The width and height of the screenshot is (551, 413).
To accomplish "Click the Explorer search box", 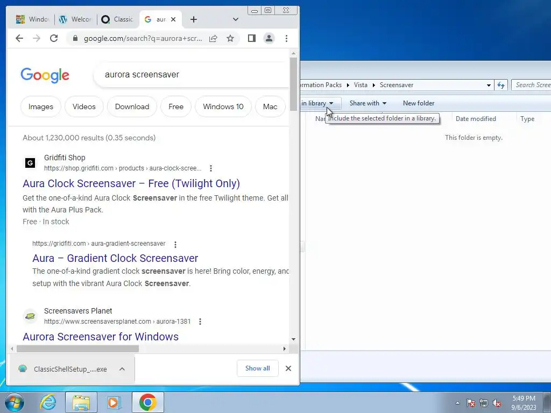I will [531, 85].
